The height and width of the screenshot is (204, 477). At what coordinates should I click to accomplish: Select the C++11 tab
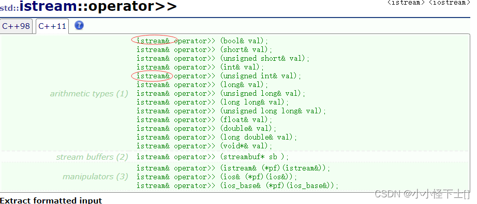pos(52,26)
